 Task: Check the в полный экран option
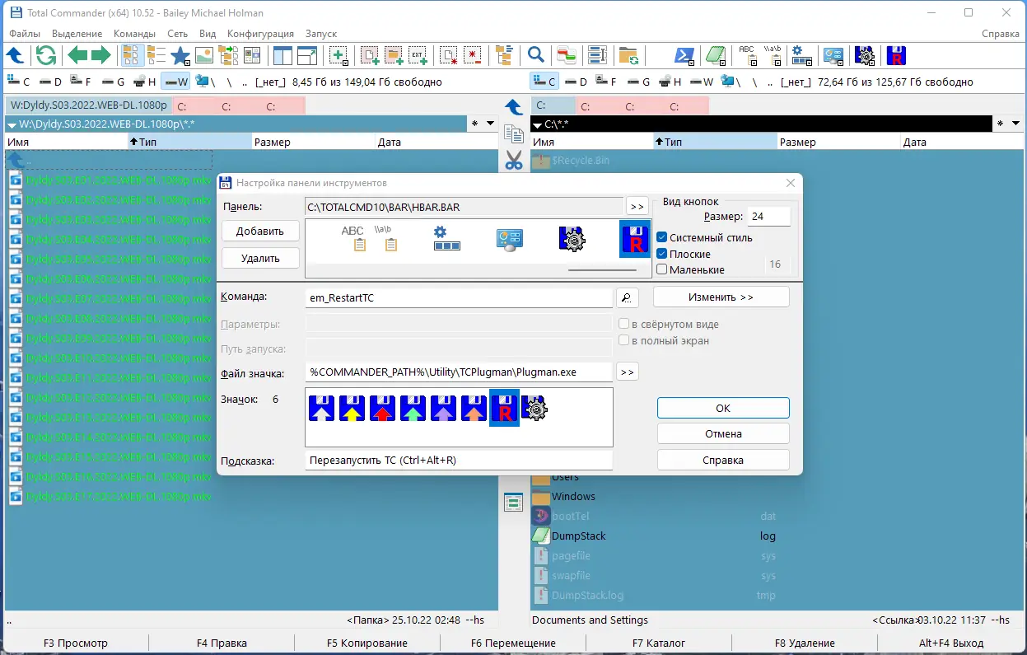pos(623,340)
